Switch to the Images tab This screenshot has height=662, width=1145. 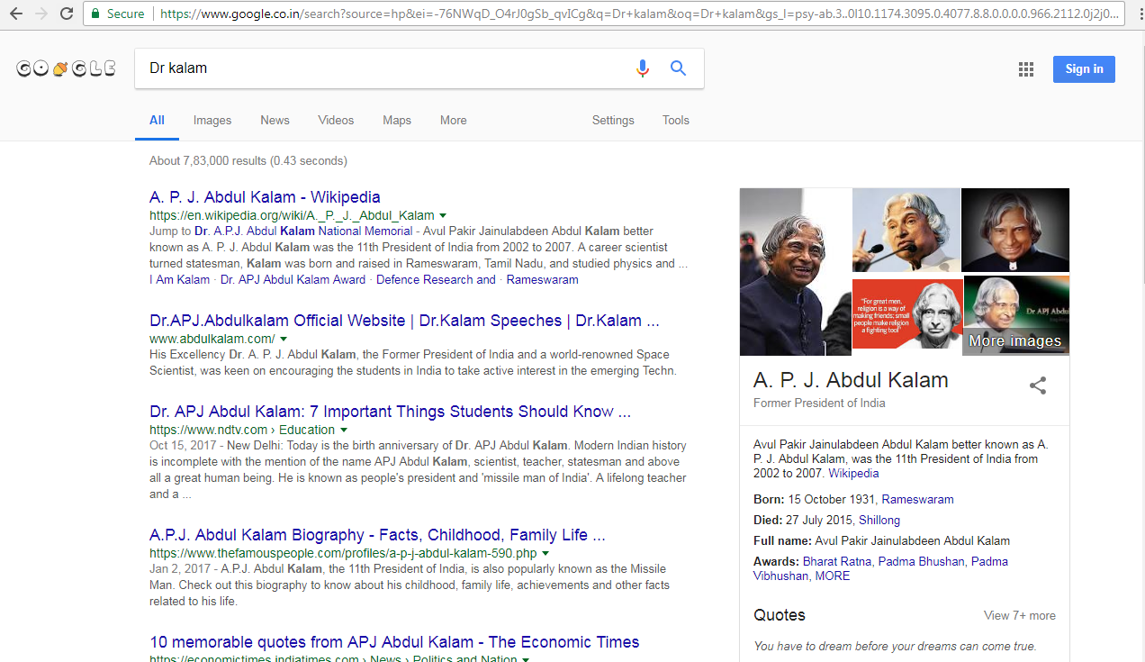[212, 121]
